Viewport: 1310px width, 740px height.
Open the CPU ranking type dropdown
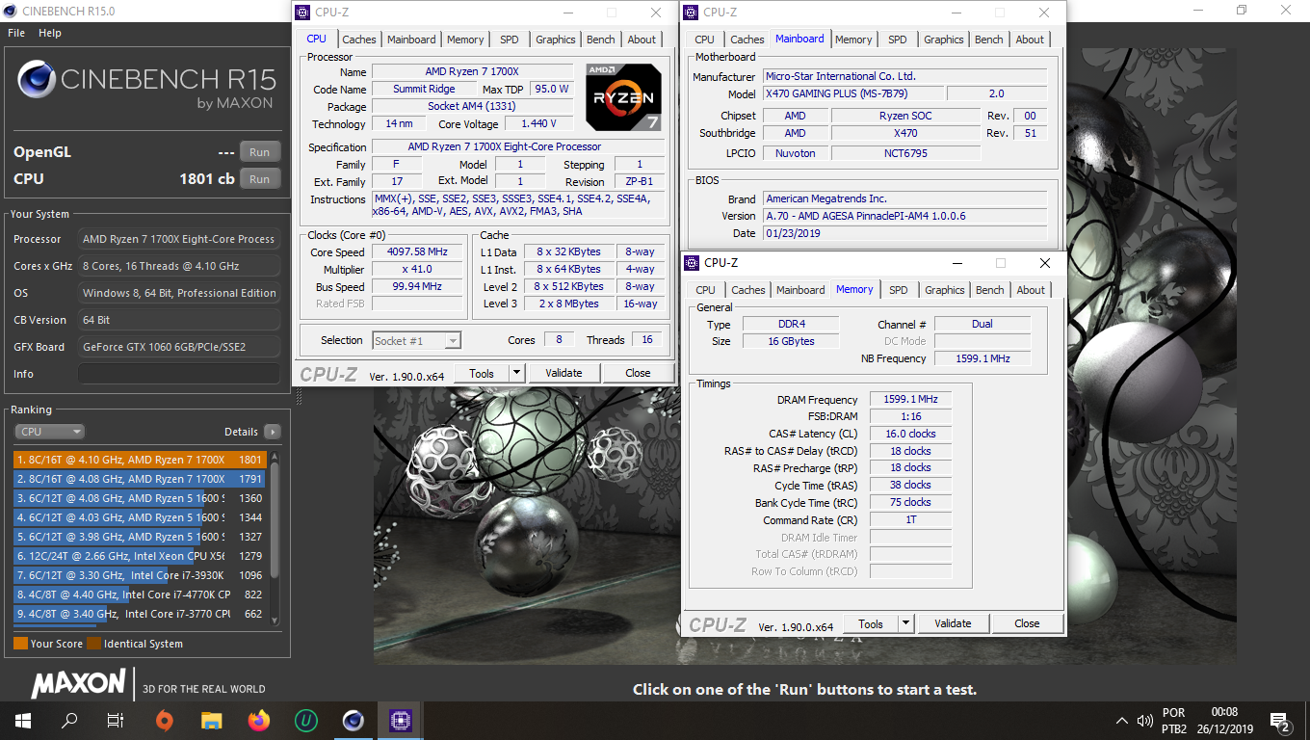49,432
